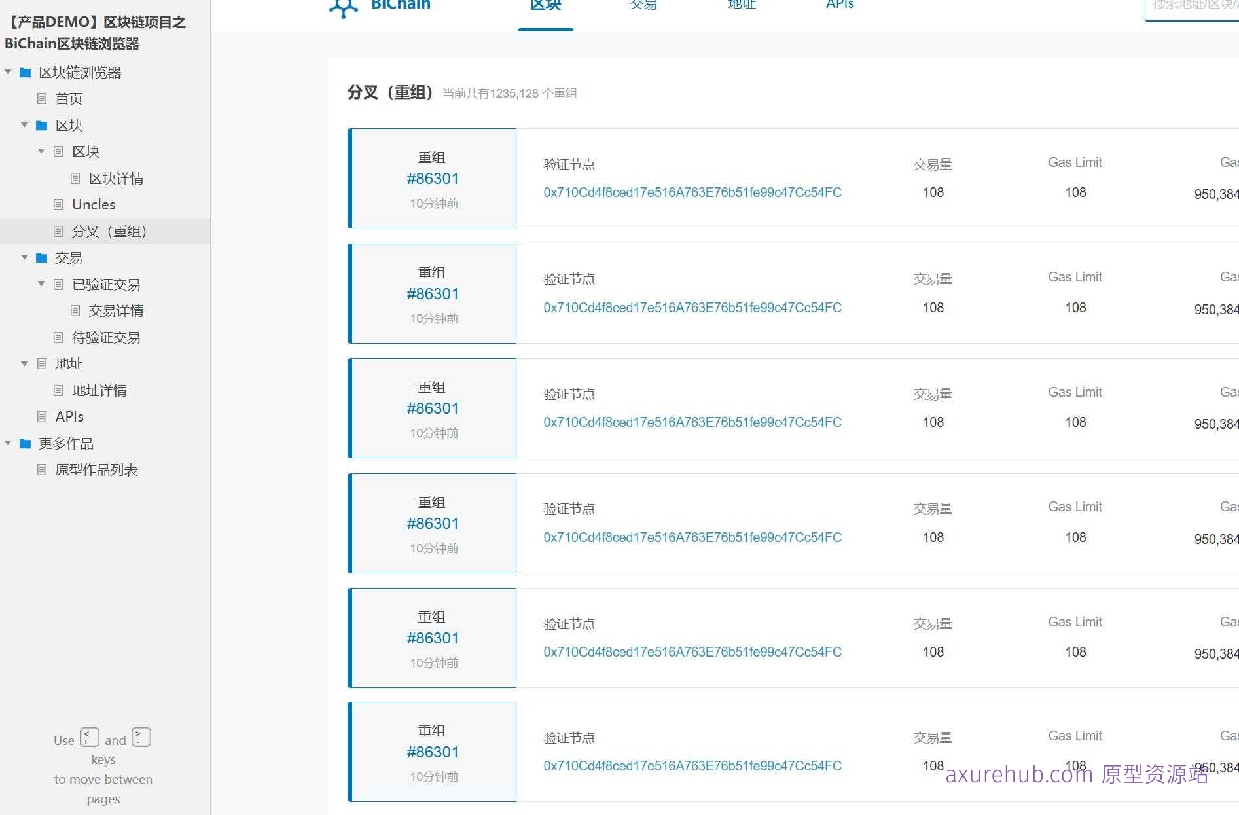
Task: Collapse the 交易 sidebar branch
Action: (24, 257)
